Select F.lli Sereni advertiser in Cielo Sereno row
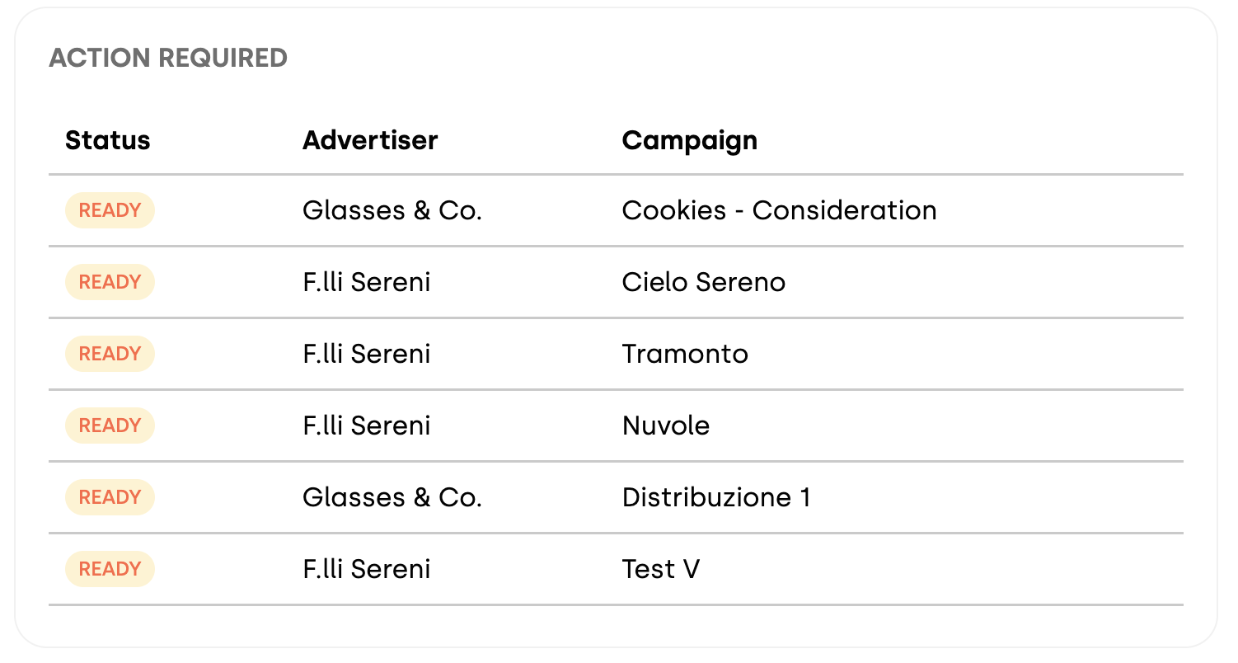The height and width of the screenshot is (663, 1238). click(367, 282)
